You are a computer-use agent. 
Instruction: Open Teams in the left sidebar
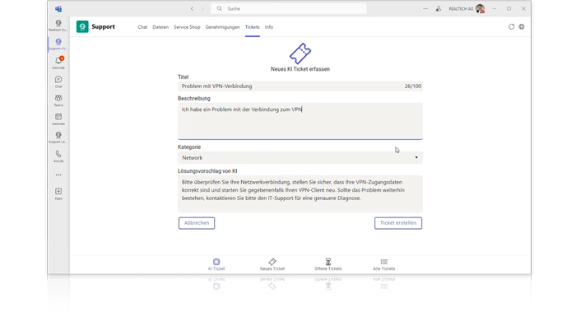tap(58, 100)
